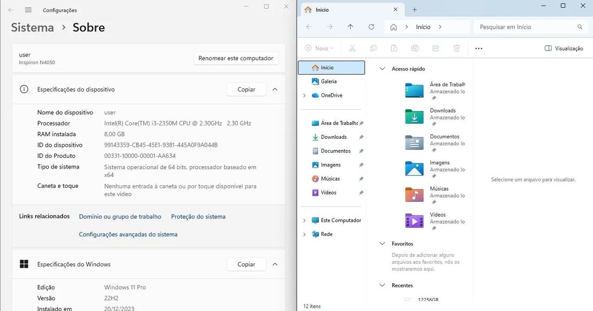Image resolution: width=593 pixels, height=311 pixels.
Task: Click the Copy icon in Explorer toolbar
Action: point(373,48)
